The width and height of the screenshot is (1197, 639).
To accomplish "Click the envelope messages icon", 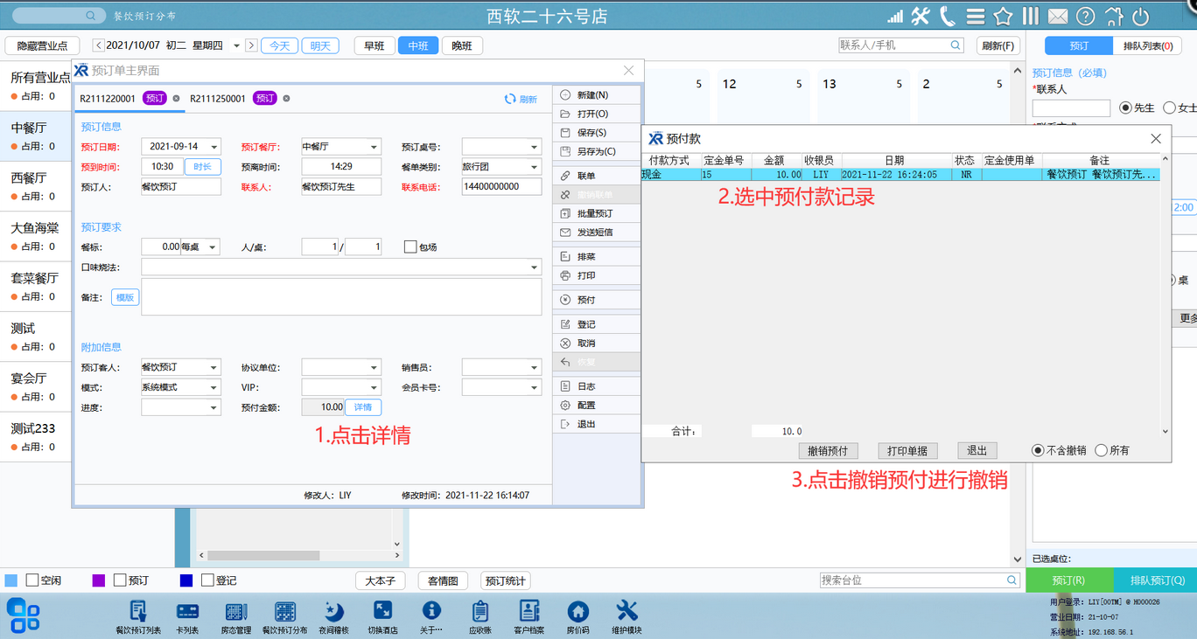I will click(1058, 17).
